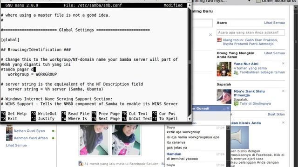Dismiss the Yane Nur Aini suggestion
Image resolution: width=298 pixels, height=167 pixels.
pos(283,64)
